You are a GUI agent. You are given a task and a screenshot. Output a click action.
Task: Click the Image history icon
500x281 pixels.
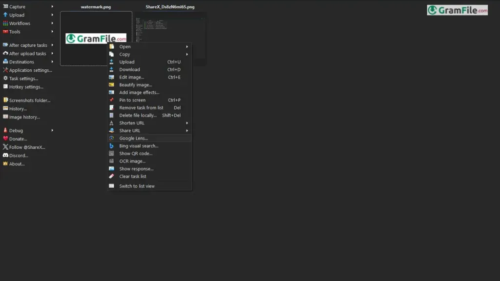5,117
